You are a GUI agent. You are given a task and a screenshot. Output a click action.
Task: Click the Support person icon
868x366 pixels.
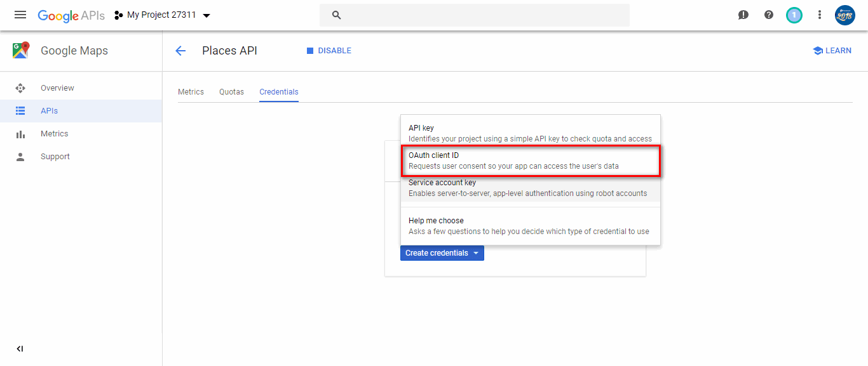point(20,157)
